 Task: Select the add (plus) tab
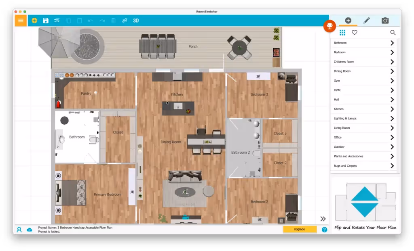point(348,20)
